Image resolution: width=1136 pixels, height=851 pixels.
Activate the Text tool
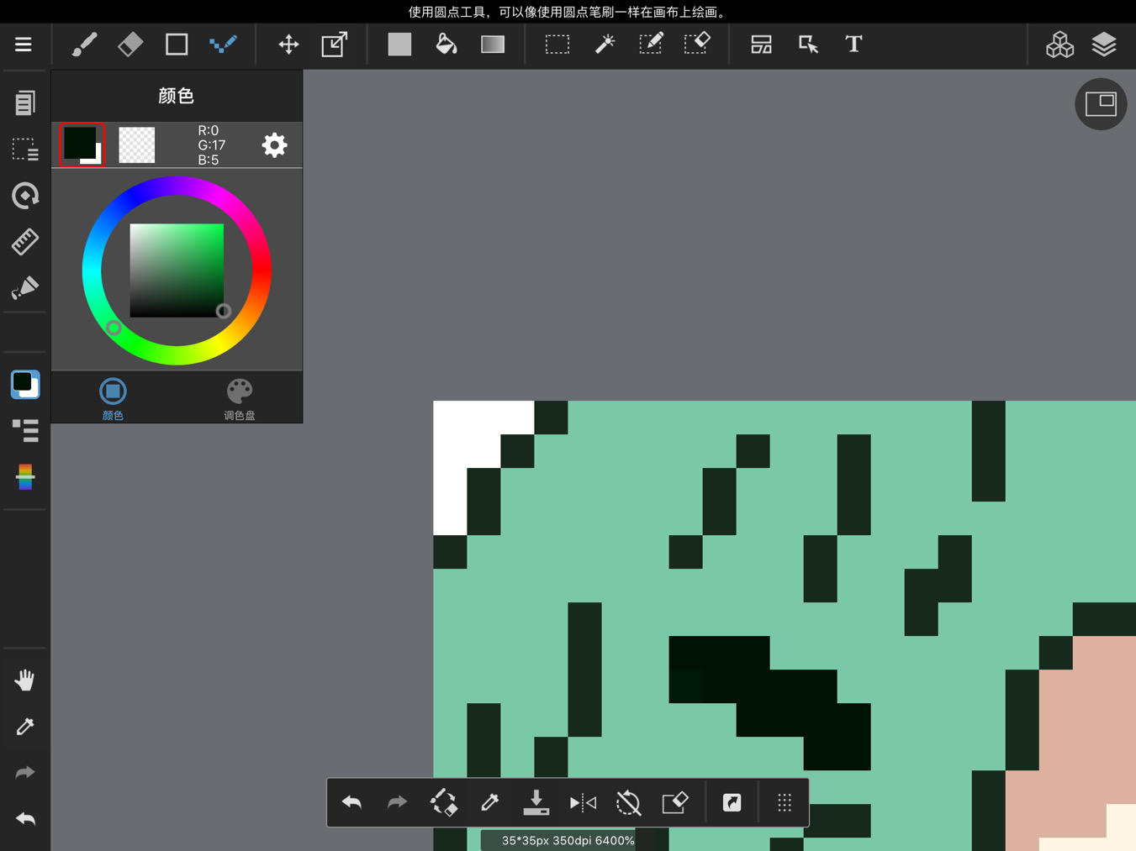(x=853, y=45)
